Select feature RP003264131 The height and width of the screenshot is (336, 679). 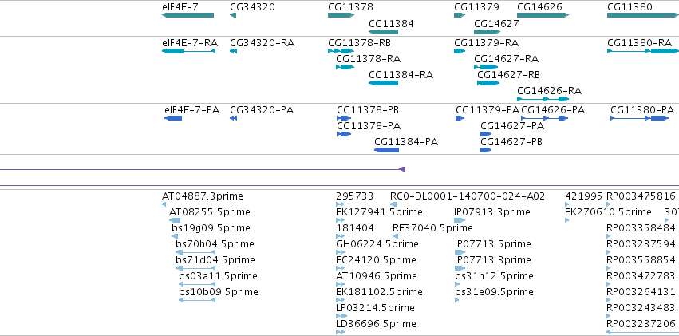609,300
